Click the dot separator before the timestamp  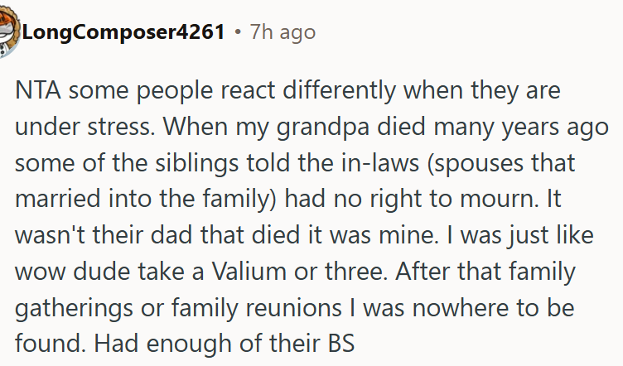238,32
